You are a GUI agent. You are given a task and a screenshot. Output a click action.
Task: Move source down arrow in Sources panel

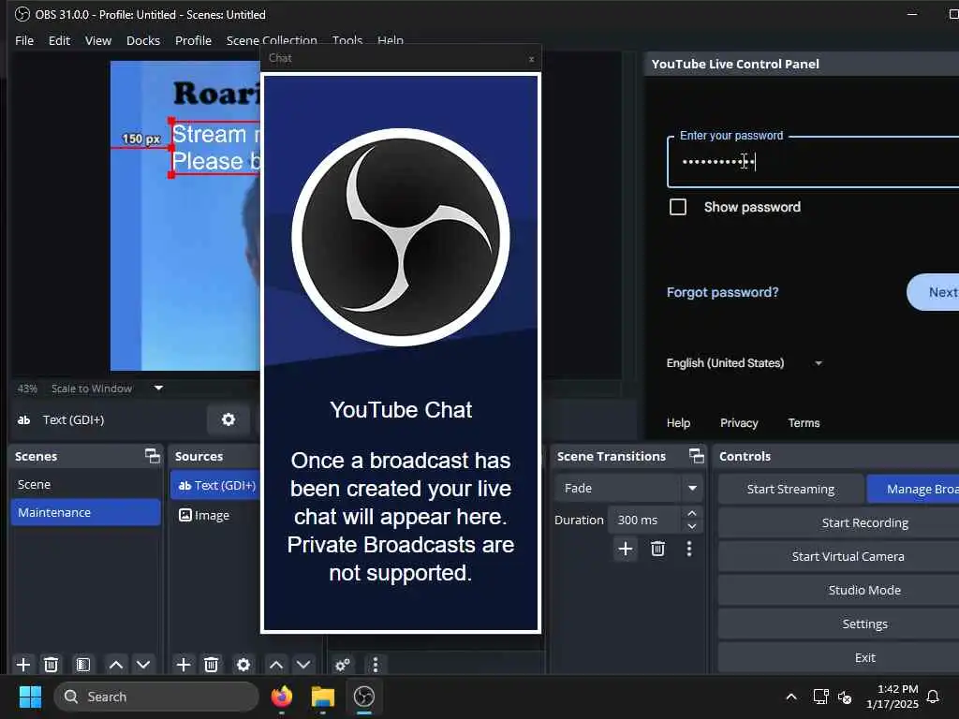point(304,665)
